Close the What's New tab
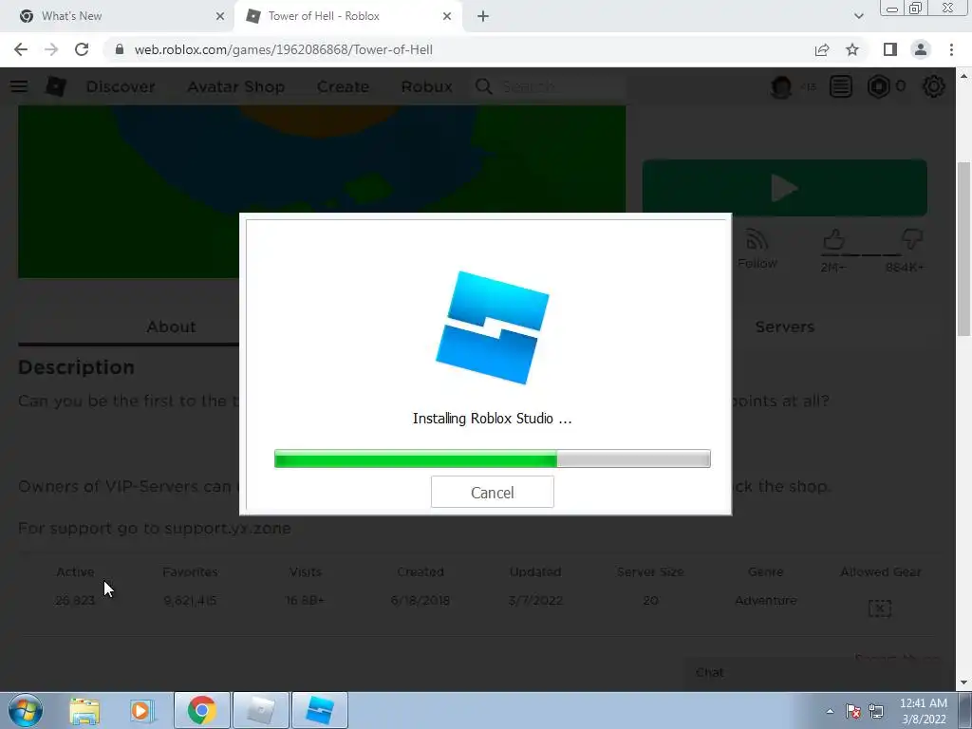972x729 pixels. (x=220, y=16)
